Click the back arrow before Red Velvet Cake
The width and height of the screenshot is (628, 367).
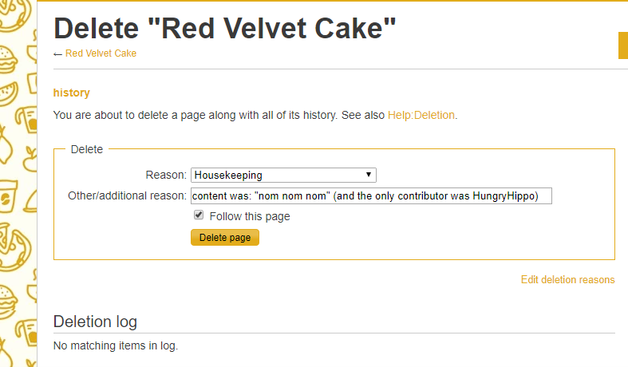pyautogui.click(x=57, y=53)
